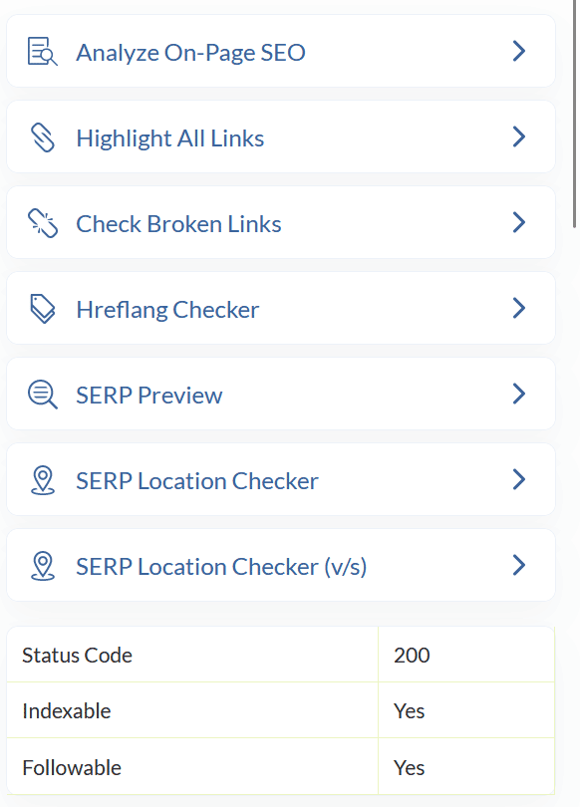Click the chevron for SERP Location Checker

tap(519, 479)
